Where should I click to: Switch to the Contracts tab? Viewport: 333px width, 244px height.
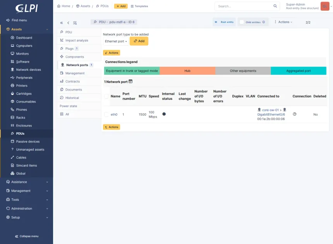click(79, 82)
